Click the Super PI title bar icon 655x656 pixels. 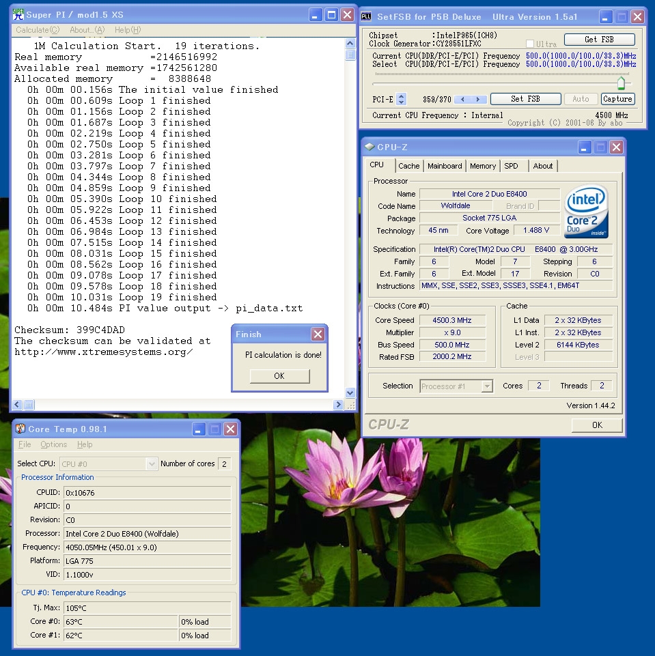point(18,14)
